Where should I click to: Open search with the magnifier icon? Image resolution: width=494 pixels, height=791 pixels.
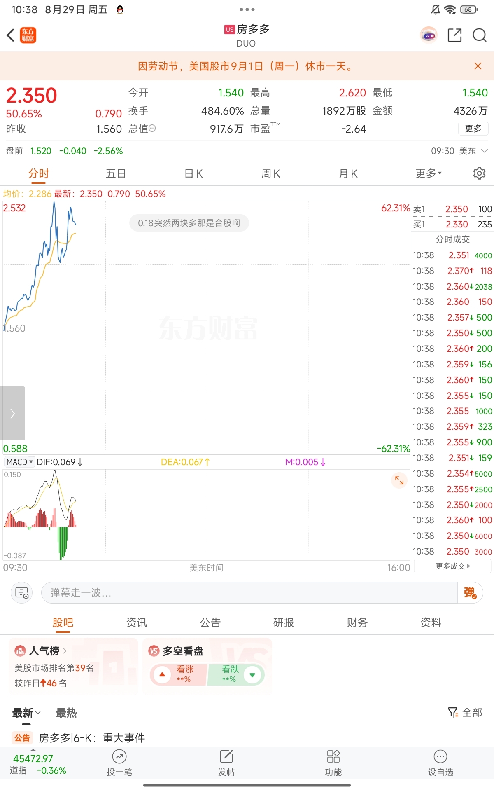[x=480, y=35]
